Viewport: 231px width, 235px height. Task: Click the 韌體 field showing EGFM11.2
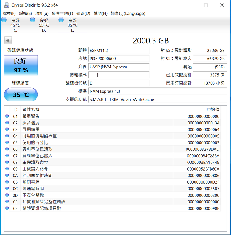click(x=119, y=51)
